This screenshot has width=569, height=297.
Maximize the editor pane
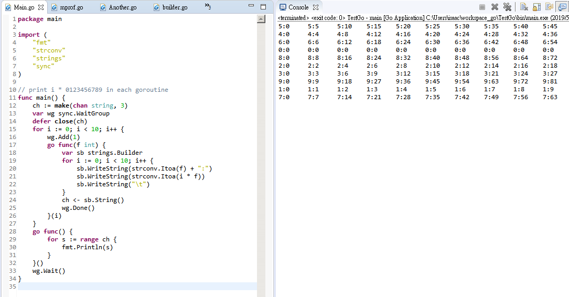(x=263, y=6)
